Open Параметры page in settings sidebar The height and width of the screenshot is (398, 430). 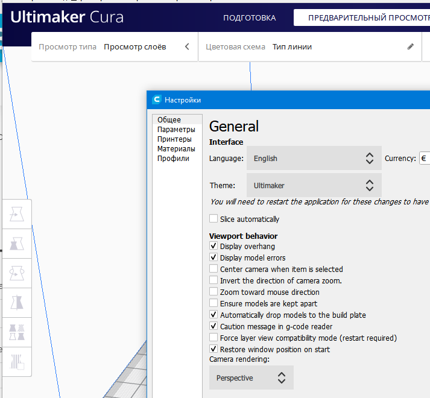(176, 130)
